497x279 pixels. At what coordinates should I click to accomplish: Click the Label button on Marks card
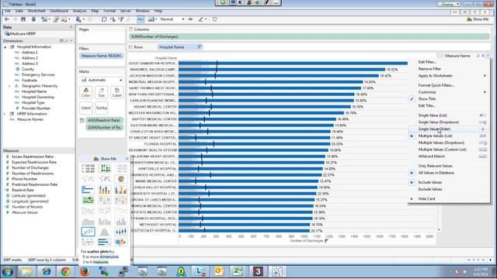(117, 93)
